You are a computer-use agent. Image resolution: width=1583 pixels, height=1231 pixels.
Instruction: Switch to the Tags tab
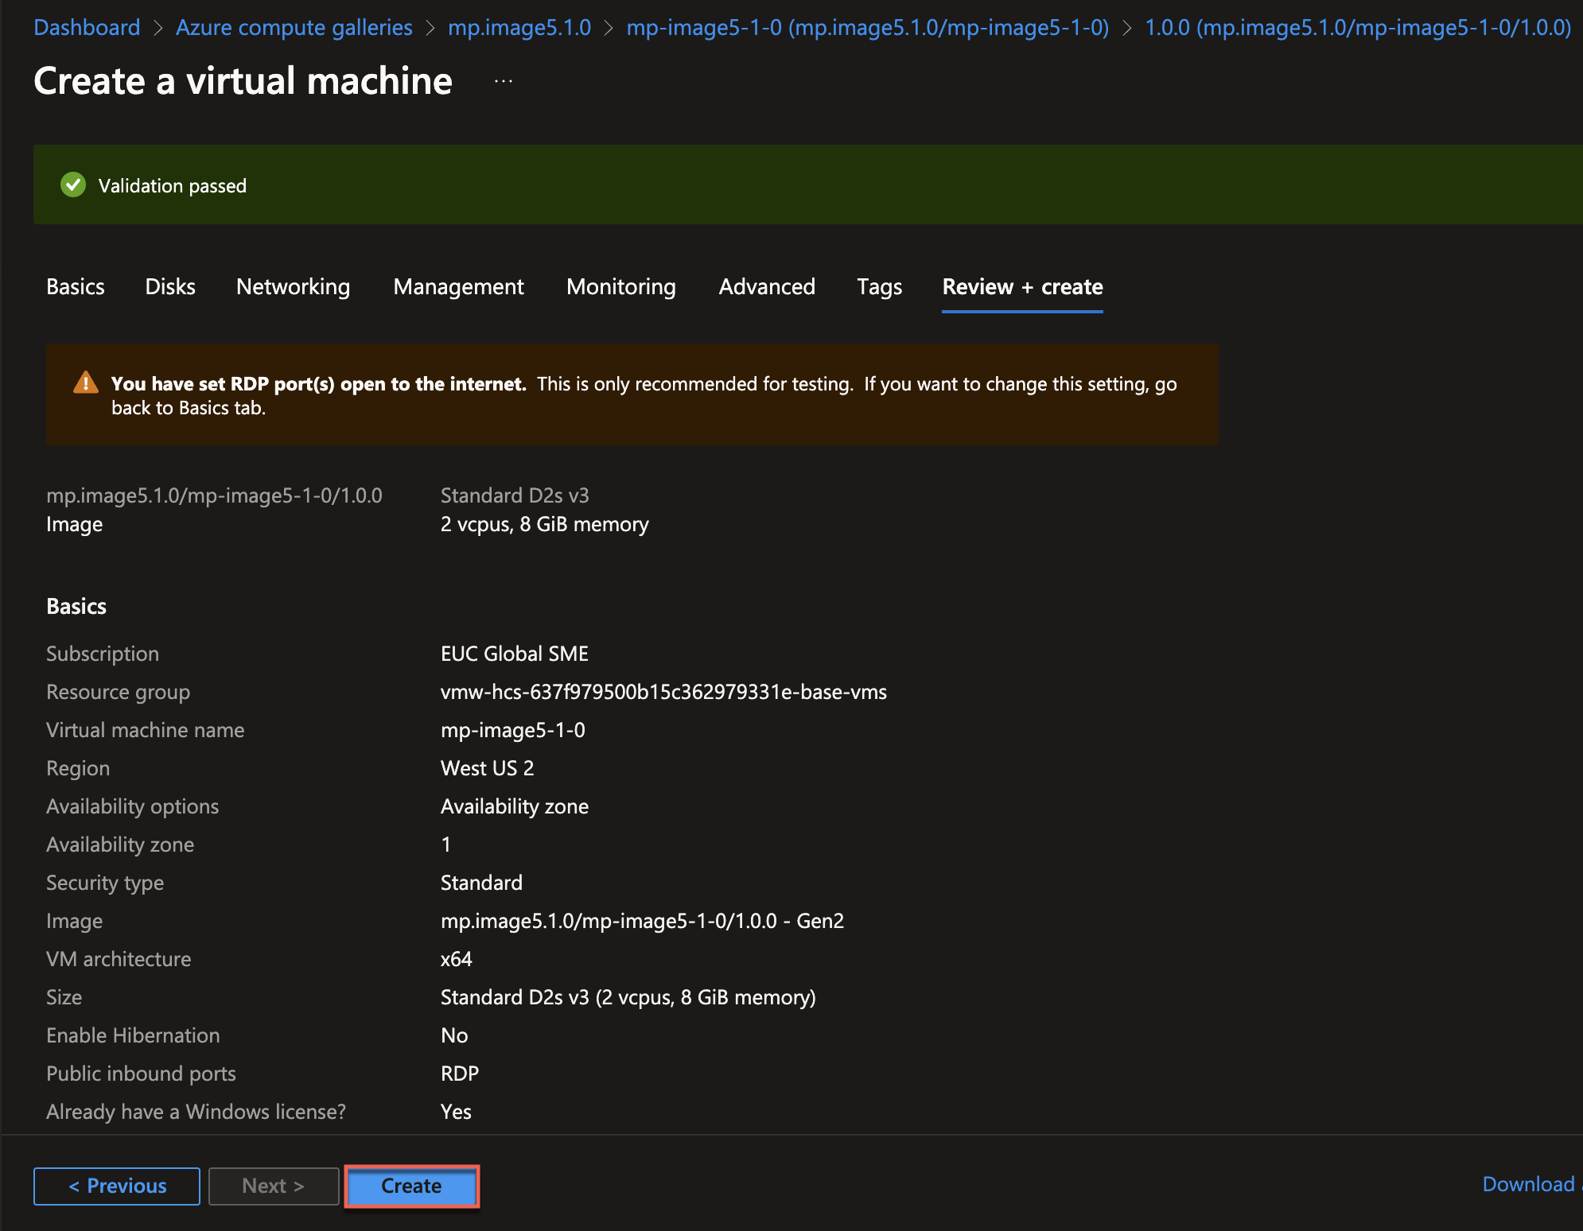(879, 287)
